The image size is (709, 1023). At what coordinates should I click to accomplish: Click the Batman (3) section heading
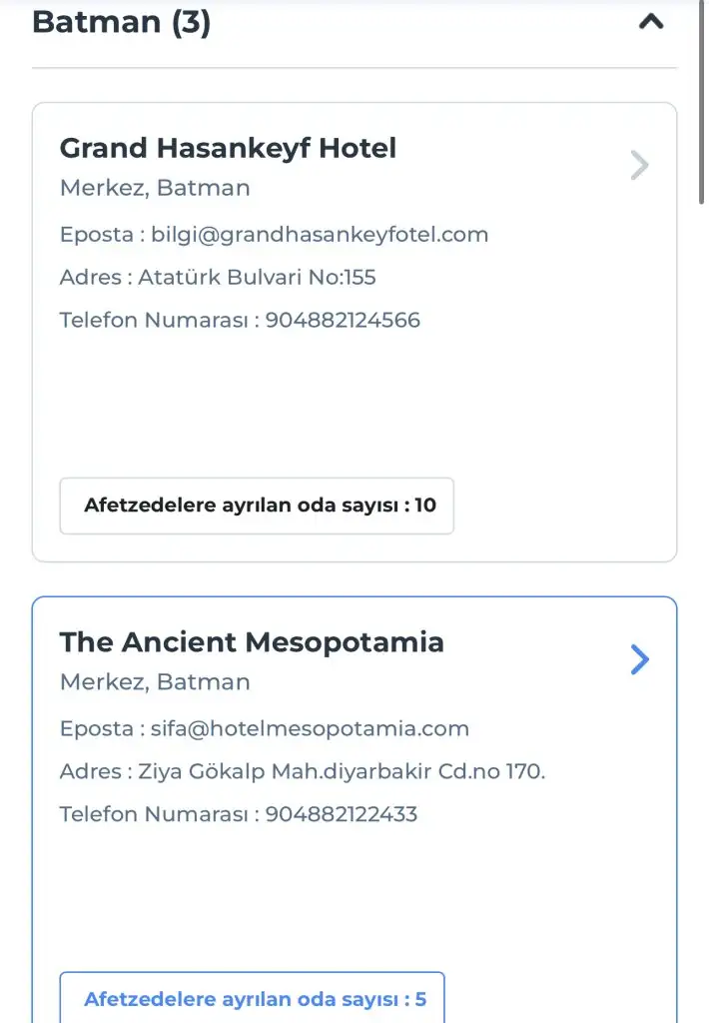click(122, 21)
